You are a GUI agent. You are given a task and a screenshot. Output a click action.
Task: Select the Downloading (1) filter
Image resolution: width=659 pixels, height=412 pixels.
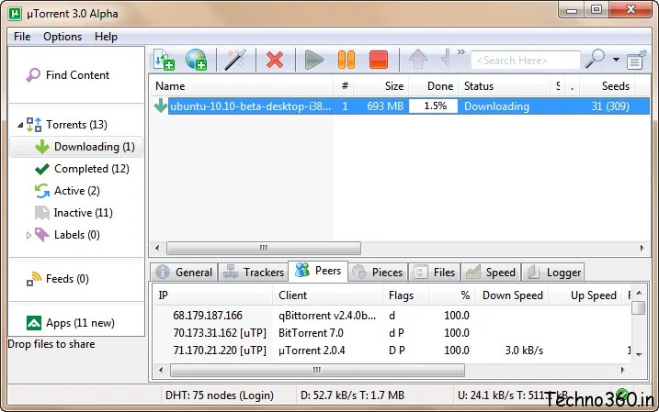(x=76, y=147)
